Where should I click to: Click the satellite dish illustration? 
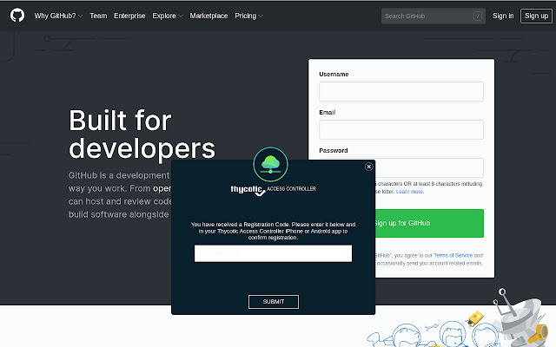(521, 317)
